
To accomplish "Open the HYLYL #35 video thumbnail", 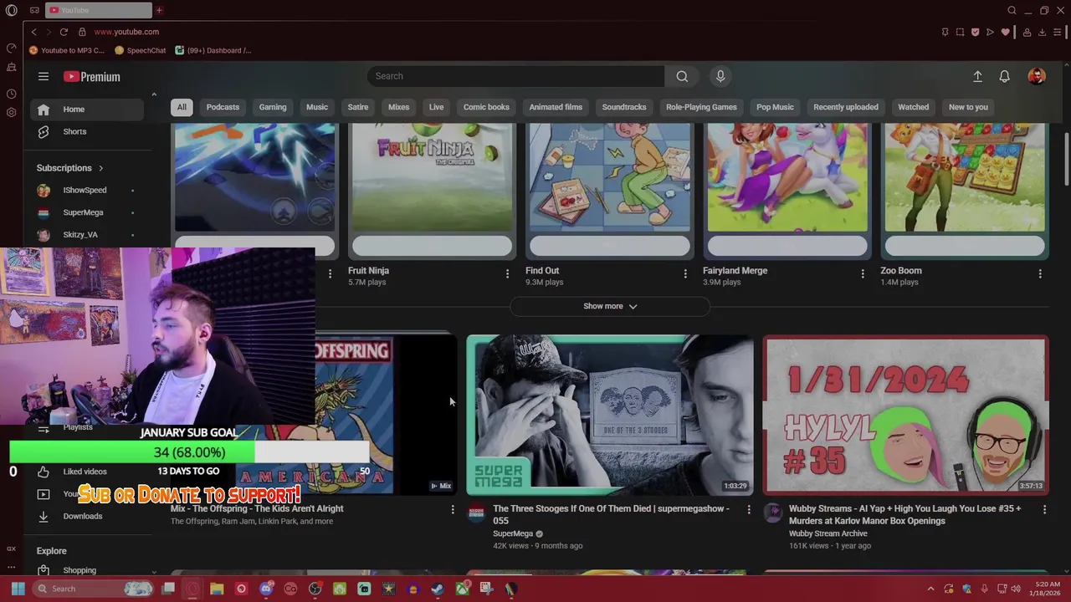I will coord(905,415).
